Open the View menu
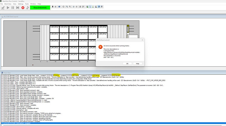The image size is (226, 126). (x=14, y=4)
